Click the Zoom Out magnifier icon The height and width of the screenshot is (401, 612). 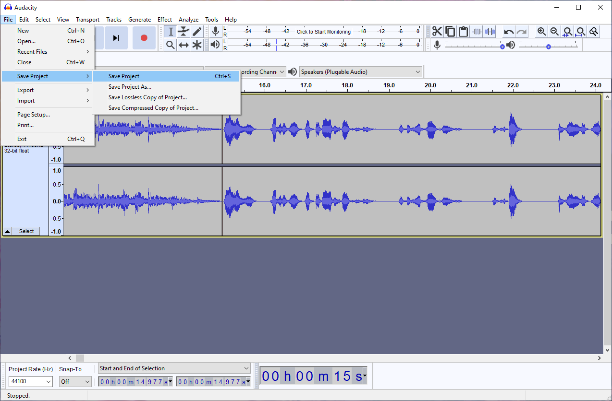point(554,32)
